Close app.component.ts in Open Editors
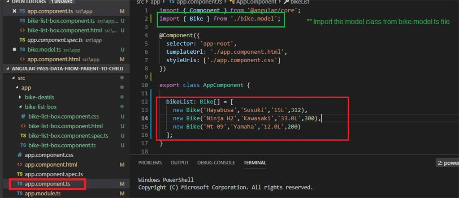Viewport: 459px width, 198px height. coord(14,11)
